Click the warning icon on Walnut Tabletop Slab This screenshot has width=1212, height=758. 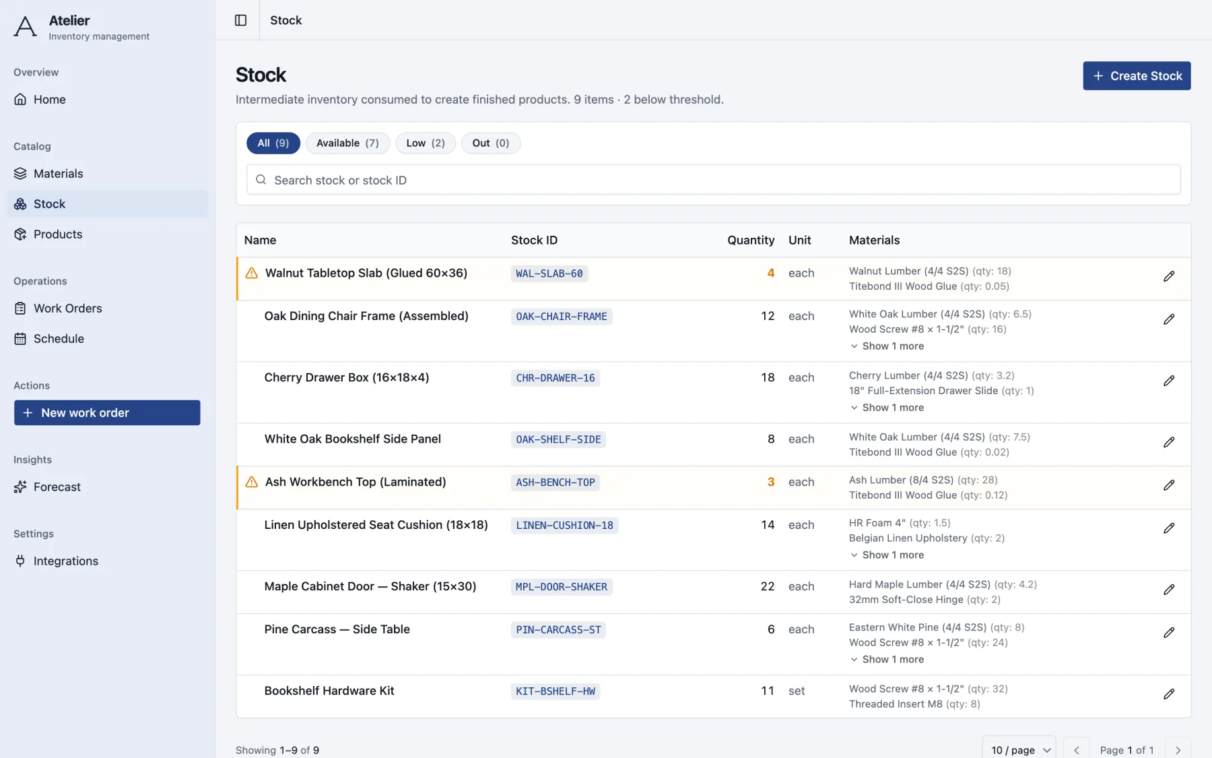point(252,273)
